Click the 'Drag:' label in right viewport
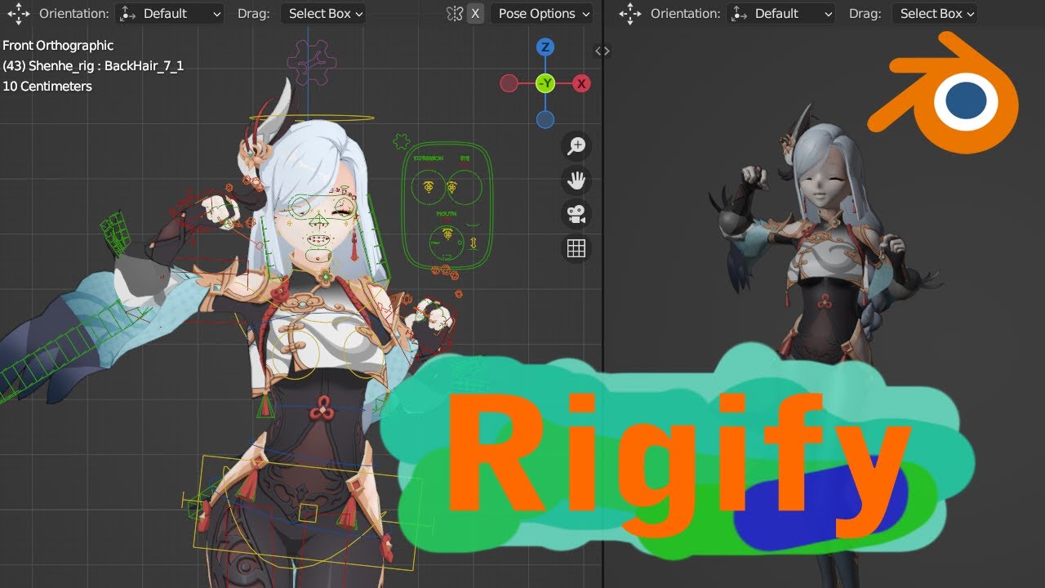Viewport: 1045px width, 588px height. [865, 14]
